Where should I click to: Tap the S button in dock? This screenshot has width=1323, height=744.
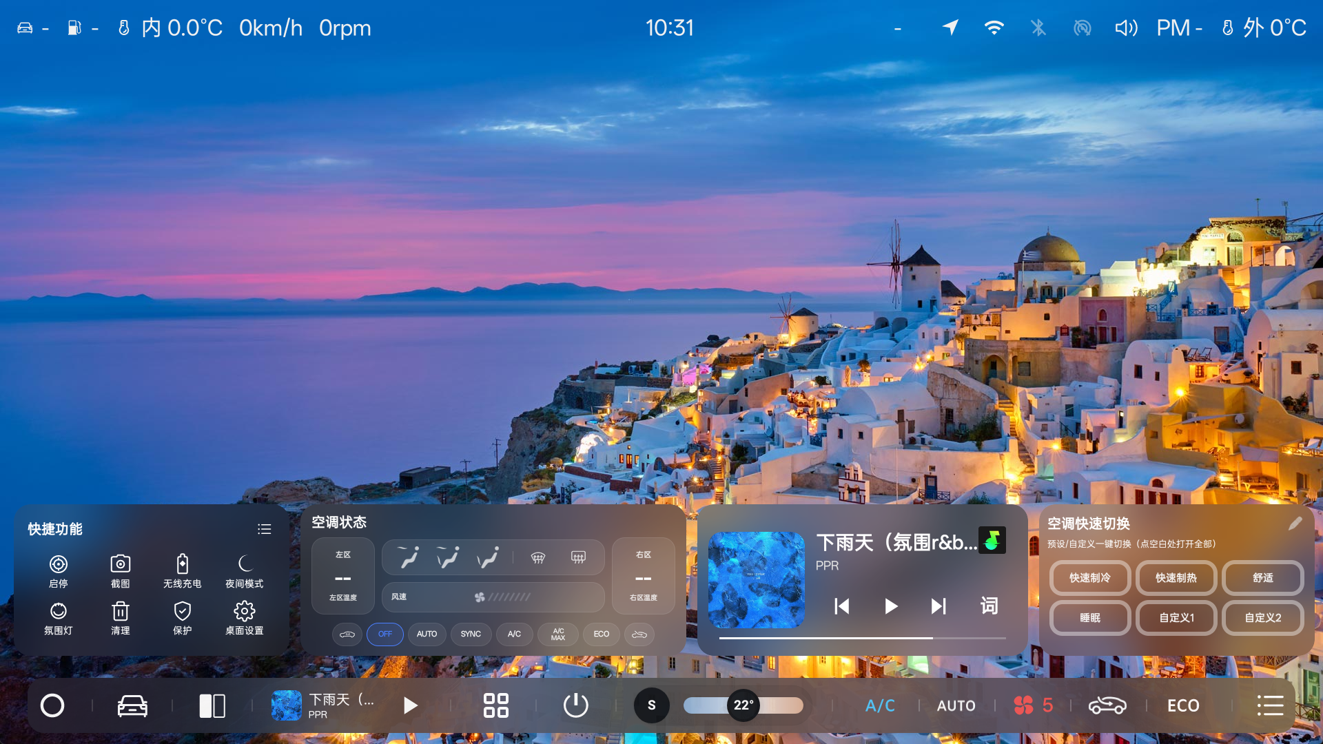click(652, 705)
